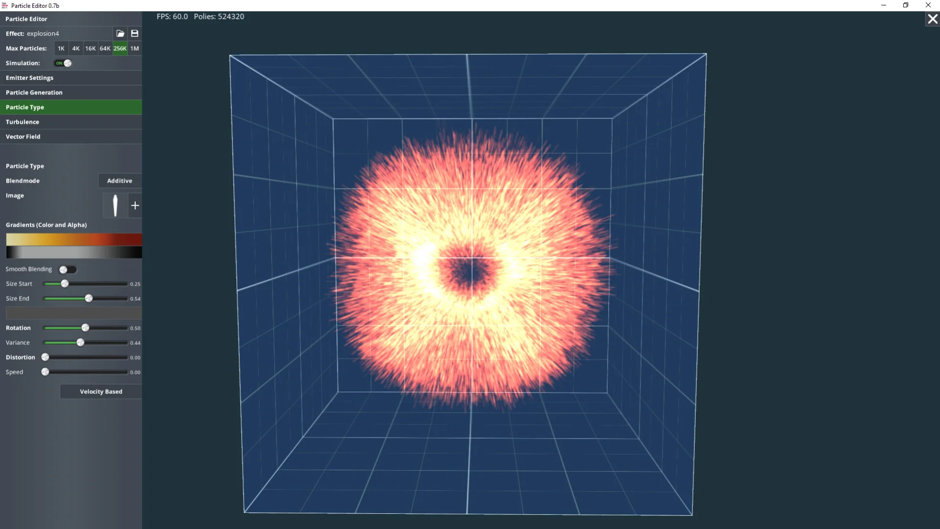The height and width of the screenshot is (529, 940).
Task: Save effect using floppy disk icon
Action: point(135,33)
